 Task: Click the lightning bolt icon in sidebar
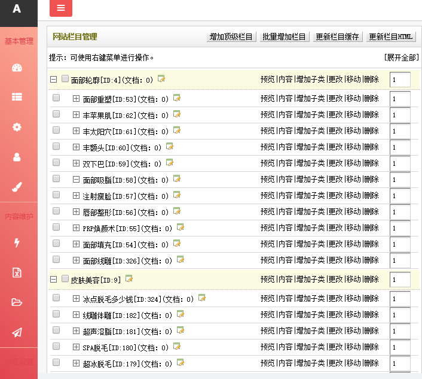(17, 242)
